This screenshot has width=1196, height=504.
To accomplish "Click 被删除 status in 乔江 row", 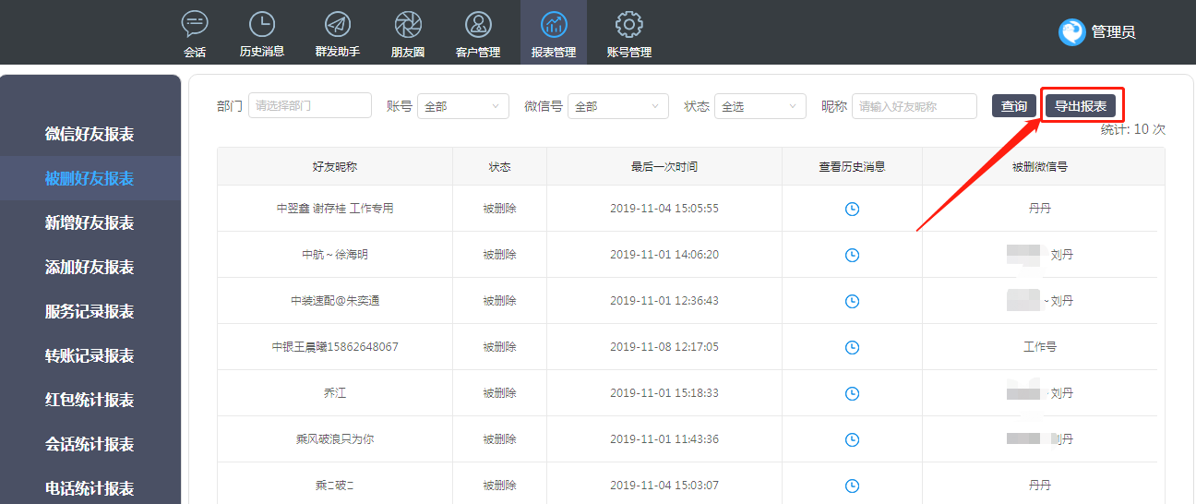I will (x=499, y=393).
